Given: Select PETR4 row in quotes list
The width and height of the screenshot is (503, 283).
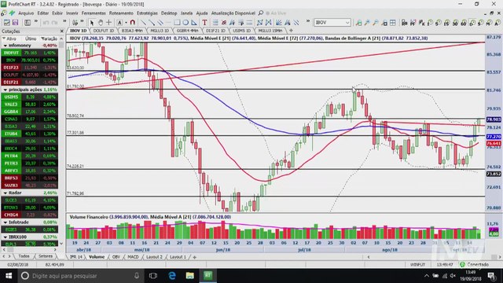Looking at the screenshot, I should pos(30,156).
